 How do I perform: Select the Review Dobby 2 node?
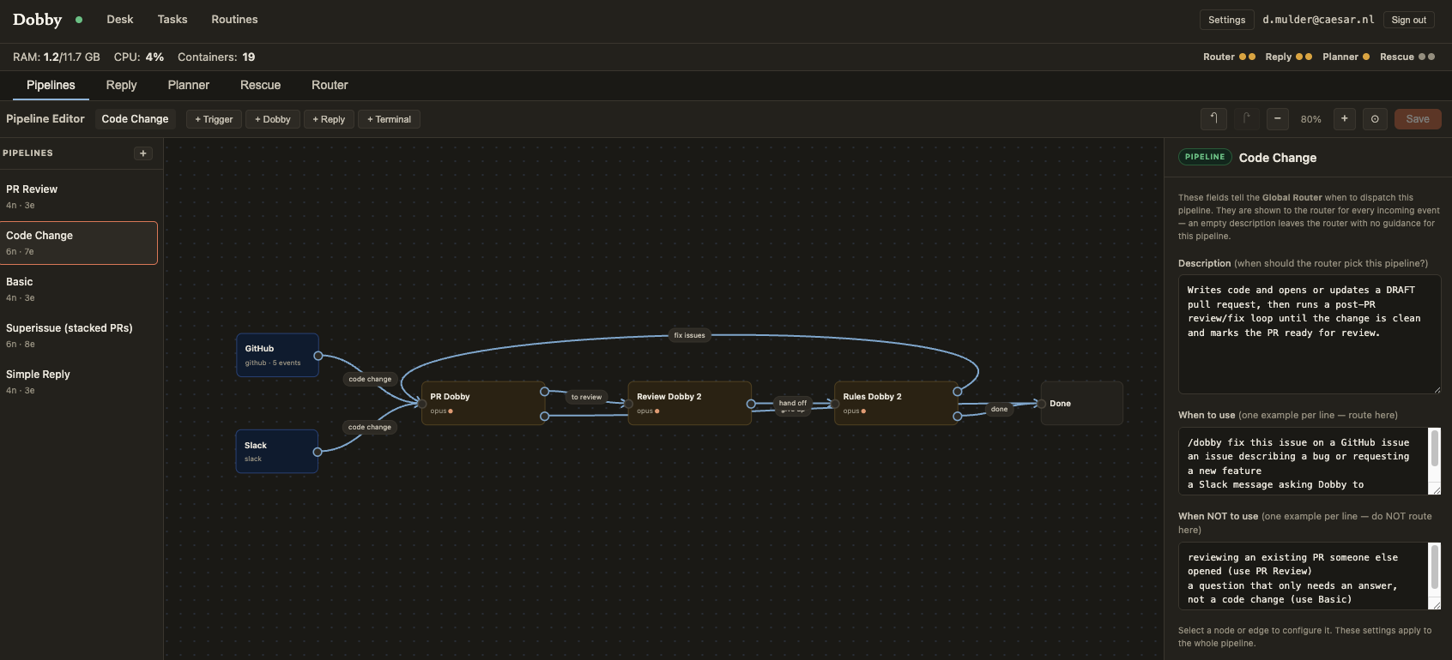point(690,403)
